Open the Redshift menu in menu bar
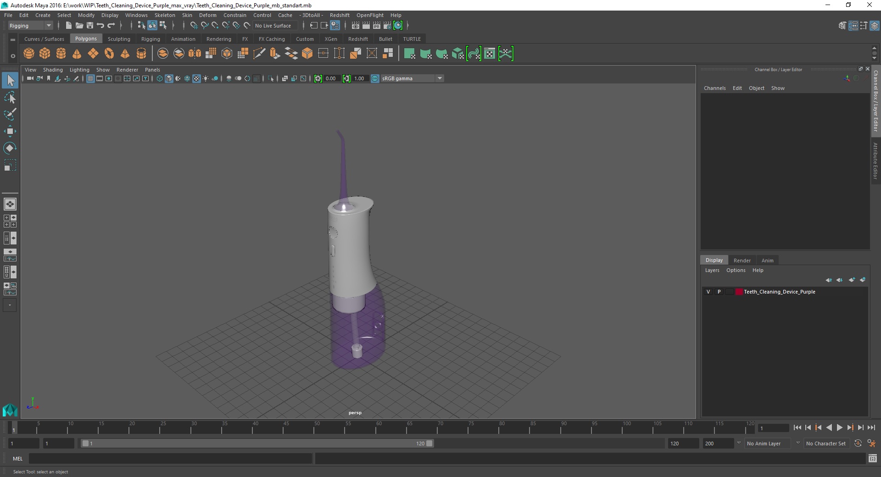Screen dimensions: 881x477 point(340,15)
